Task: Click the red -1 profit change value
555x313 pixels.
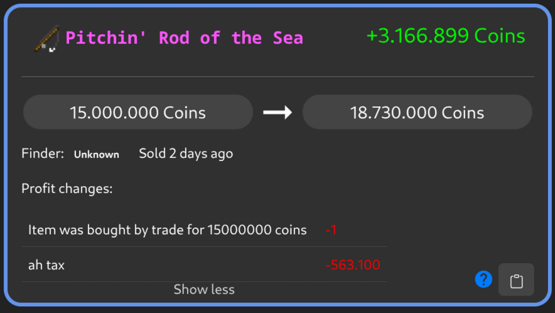Action: point(331,230)
